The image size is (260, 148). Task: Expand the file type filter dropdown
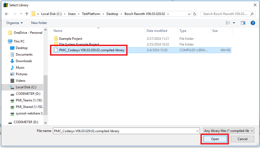click(x=229, y=131)
